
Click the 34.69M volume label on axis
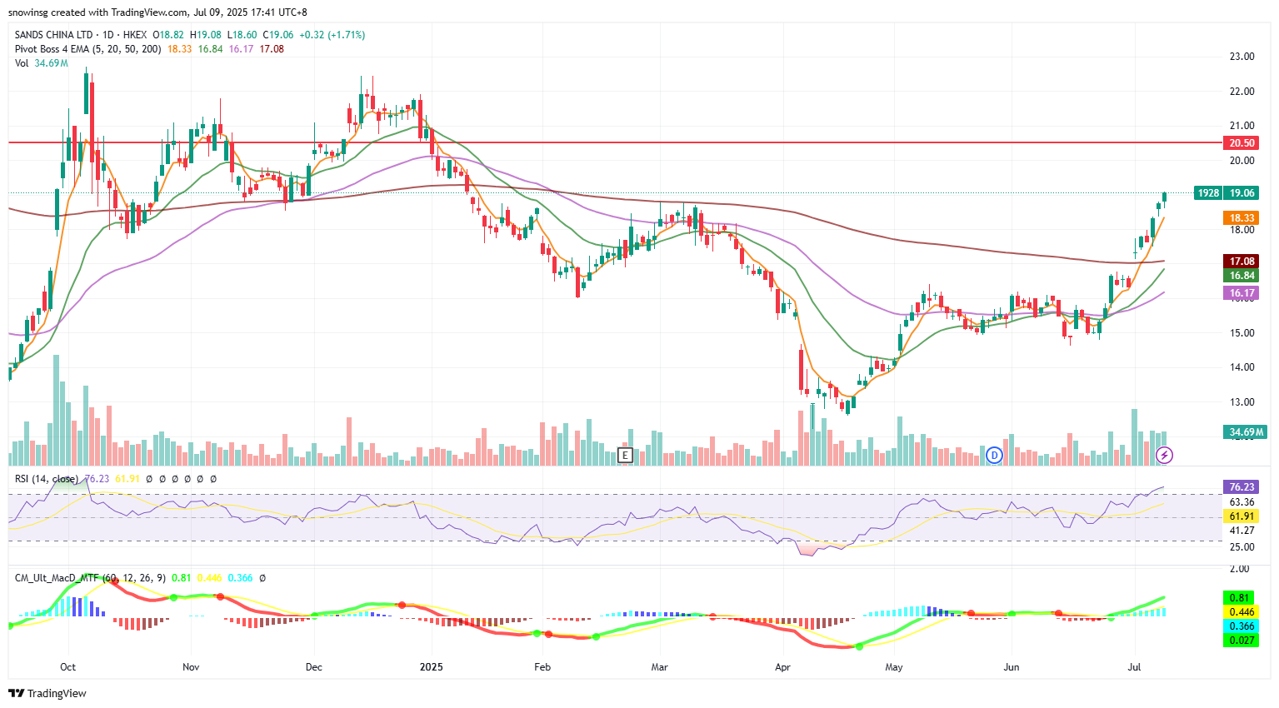(1245, 431)
